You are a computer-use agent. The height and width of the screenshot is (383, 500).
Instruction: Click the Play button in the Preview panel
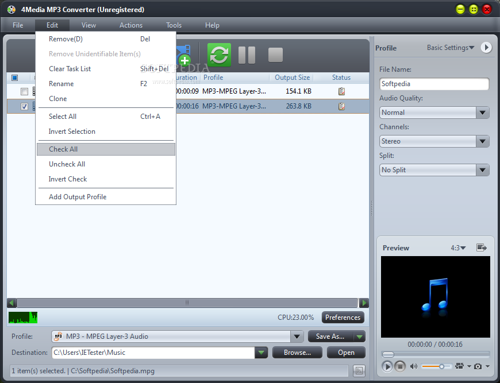click(x=387, y=366)
